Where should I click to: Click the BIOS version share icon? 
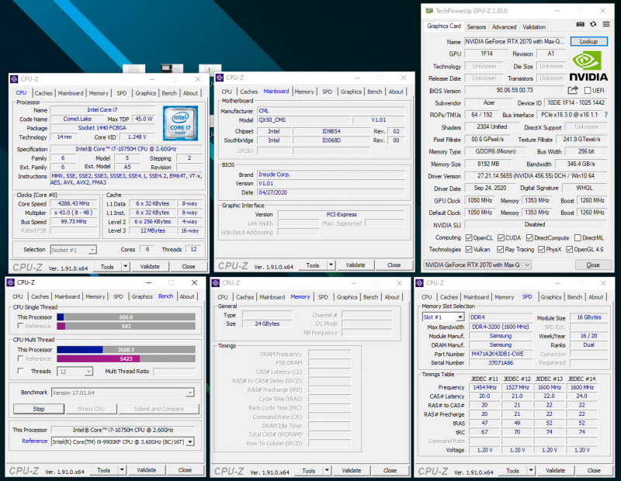tap(573, 90)
